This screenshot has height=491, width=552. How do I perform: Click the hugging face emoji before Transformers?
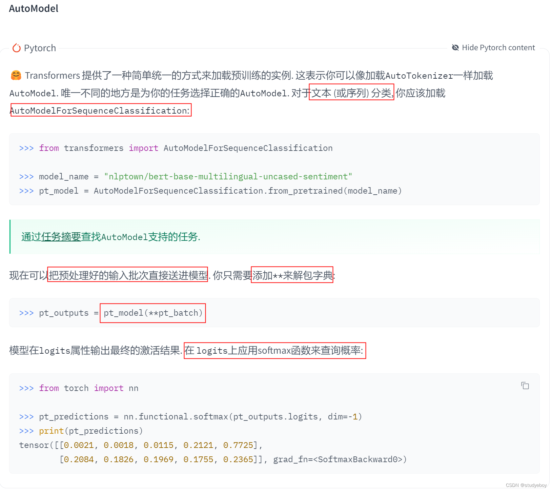(16, 75)
